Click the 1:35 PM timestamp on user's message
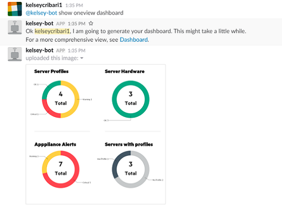 [x=74, y=5]
